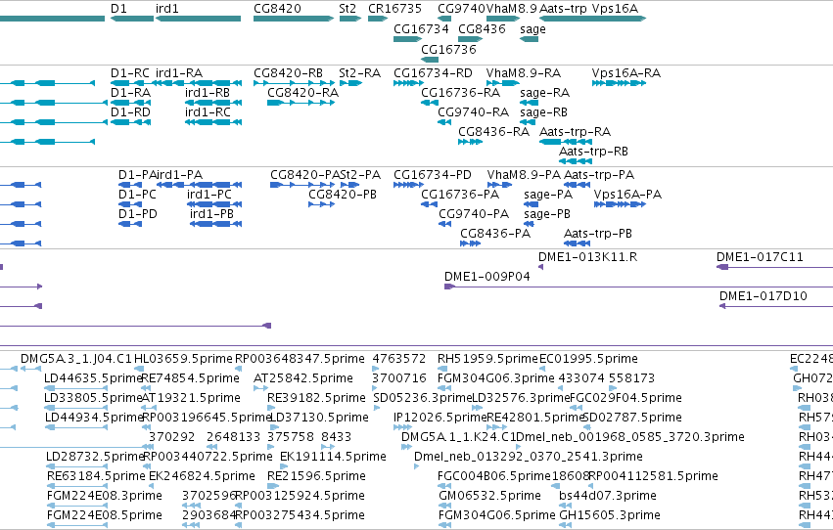Open the CG8436-PA protein label
Viewport: 833px width, 530px height.
coord(495,234)
